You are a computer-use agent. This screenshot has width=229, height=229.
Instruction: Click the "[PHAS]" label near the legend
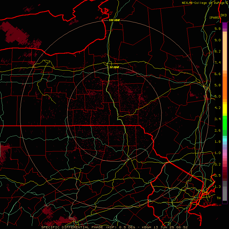(215, 18)
